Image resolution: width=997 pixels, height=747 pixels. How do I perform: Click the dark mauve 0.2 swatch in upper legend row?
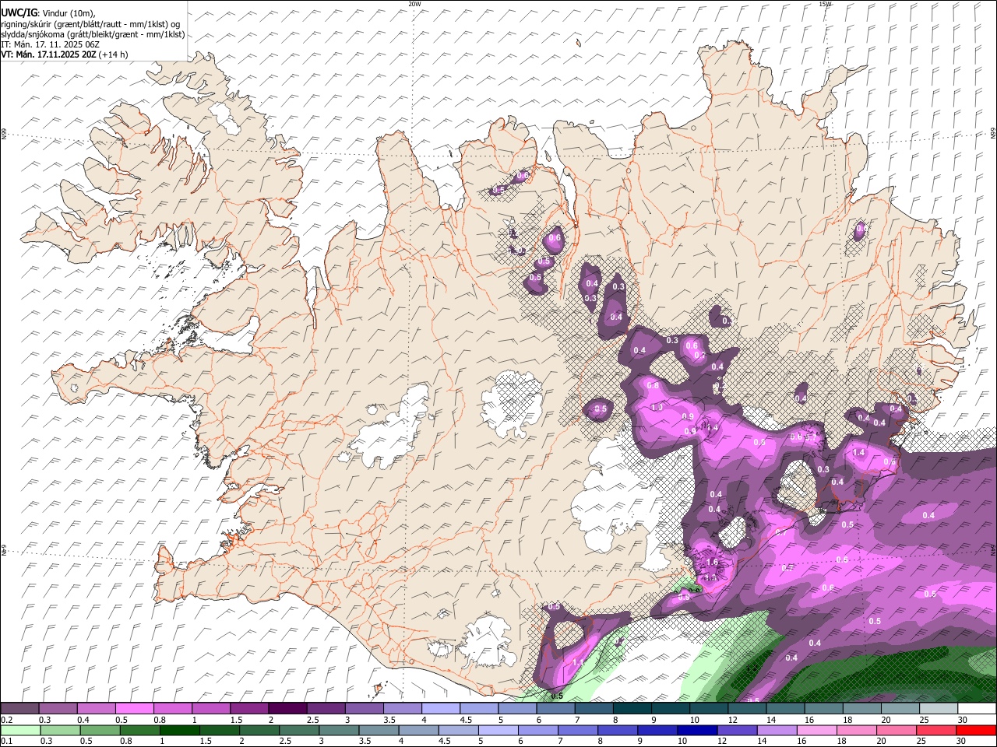[19, 709]
